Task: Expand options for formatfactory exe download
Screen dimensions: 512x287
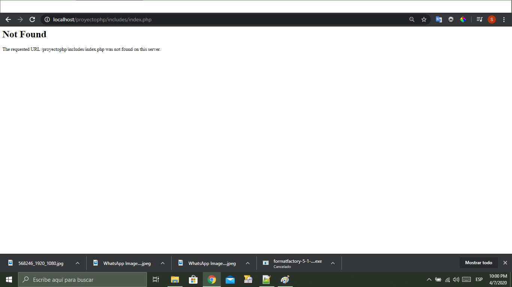Action: point(333,263)
